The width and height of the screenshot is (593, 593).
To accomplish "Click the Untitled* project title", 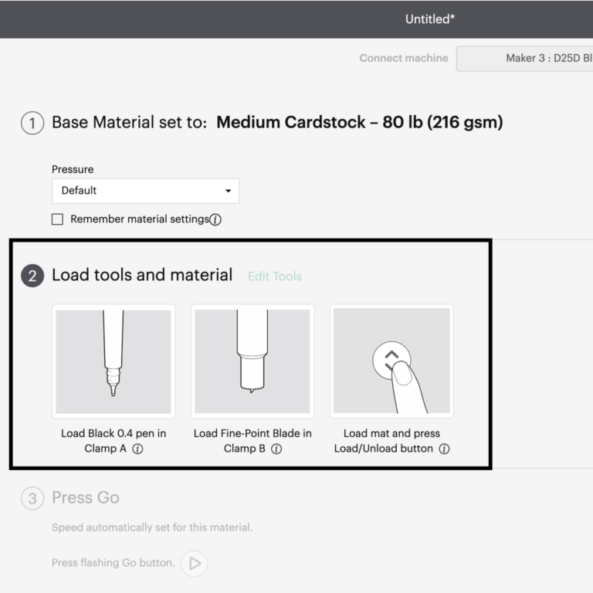I will tap(430, 19).
